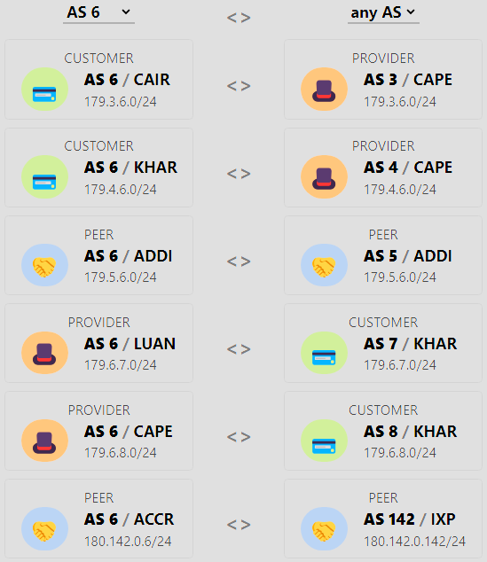Click the handshake icon for AS 6 / ADDI
This screenshot has height=562, width=487.
click(44, 265)
